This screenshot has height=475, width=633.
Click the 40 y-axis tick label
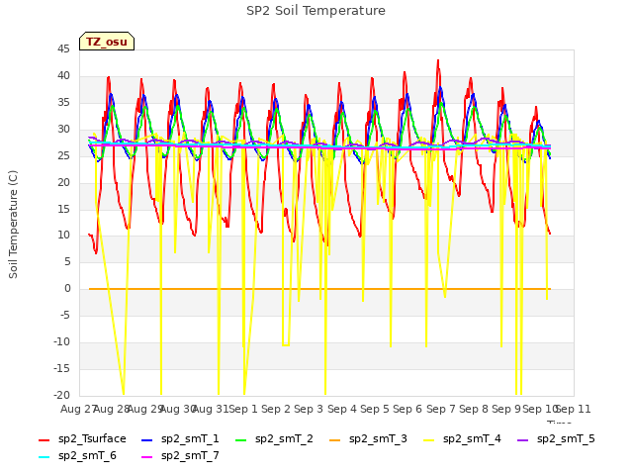[63, 75]
